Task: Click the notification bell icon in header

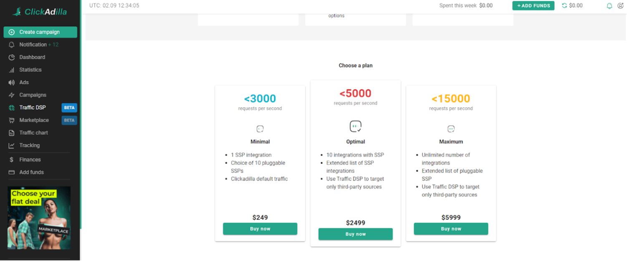Action: click(609, 6)
